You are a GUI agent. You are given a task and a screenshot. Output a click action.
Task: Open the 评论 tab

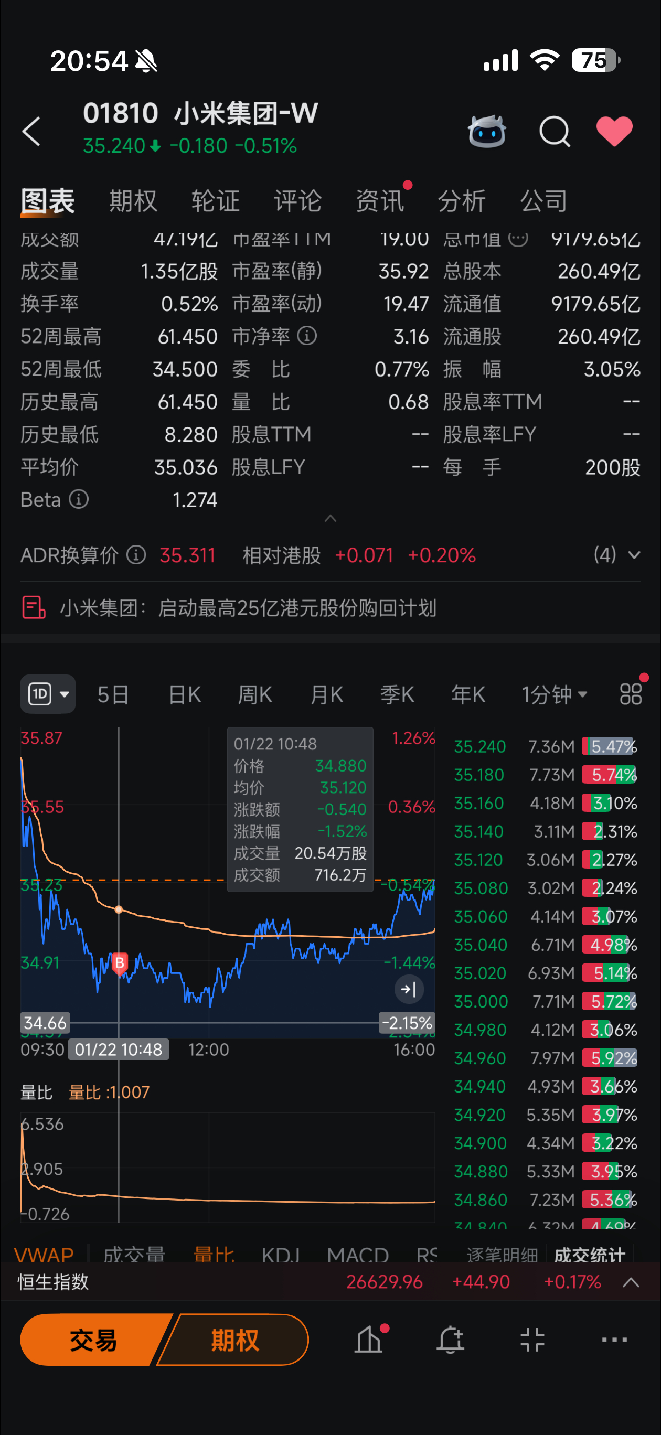[297, 200]
